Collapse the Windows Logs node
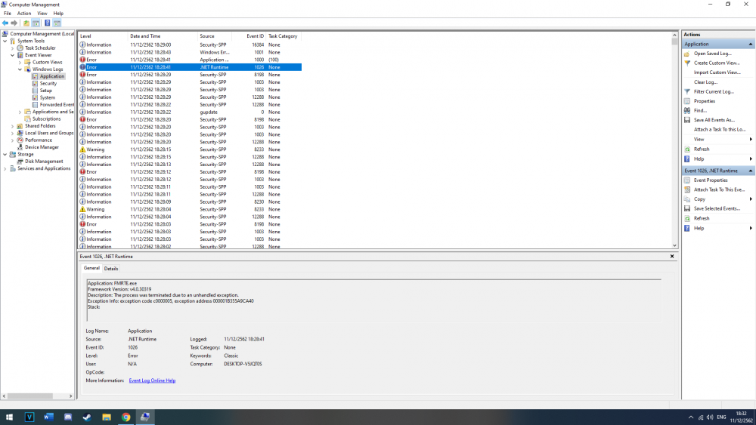The height and width of the screenshot is (425, 756). 20,69
